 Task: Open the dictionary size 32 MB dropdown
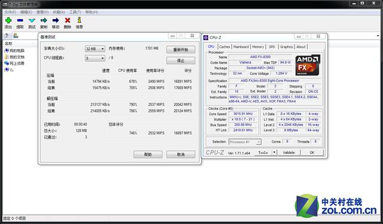point(95,49)
